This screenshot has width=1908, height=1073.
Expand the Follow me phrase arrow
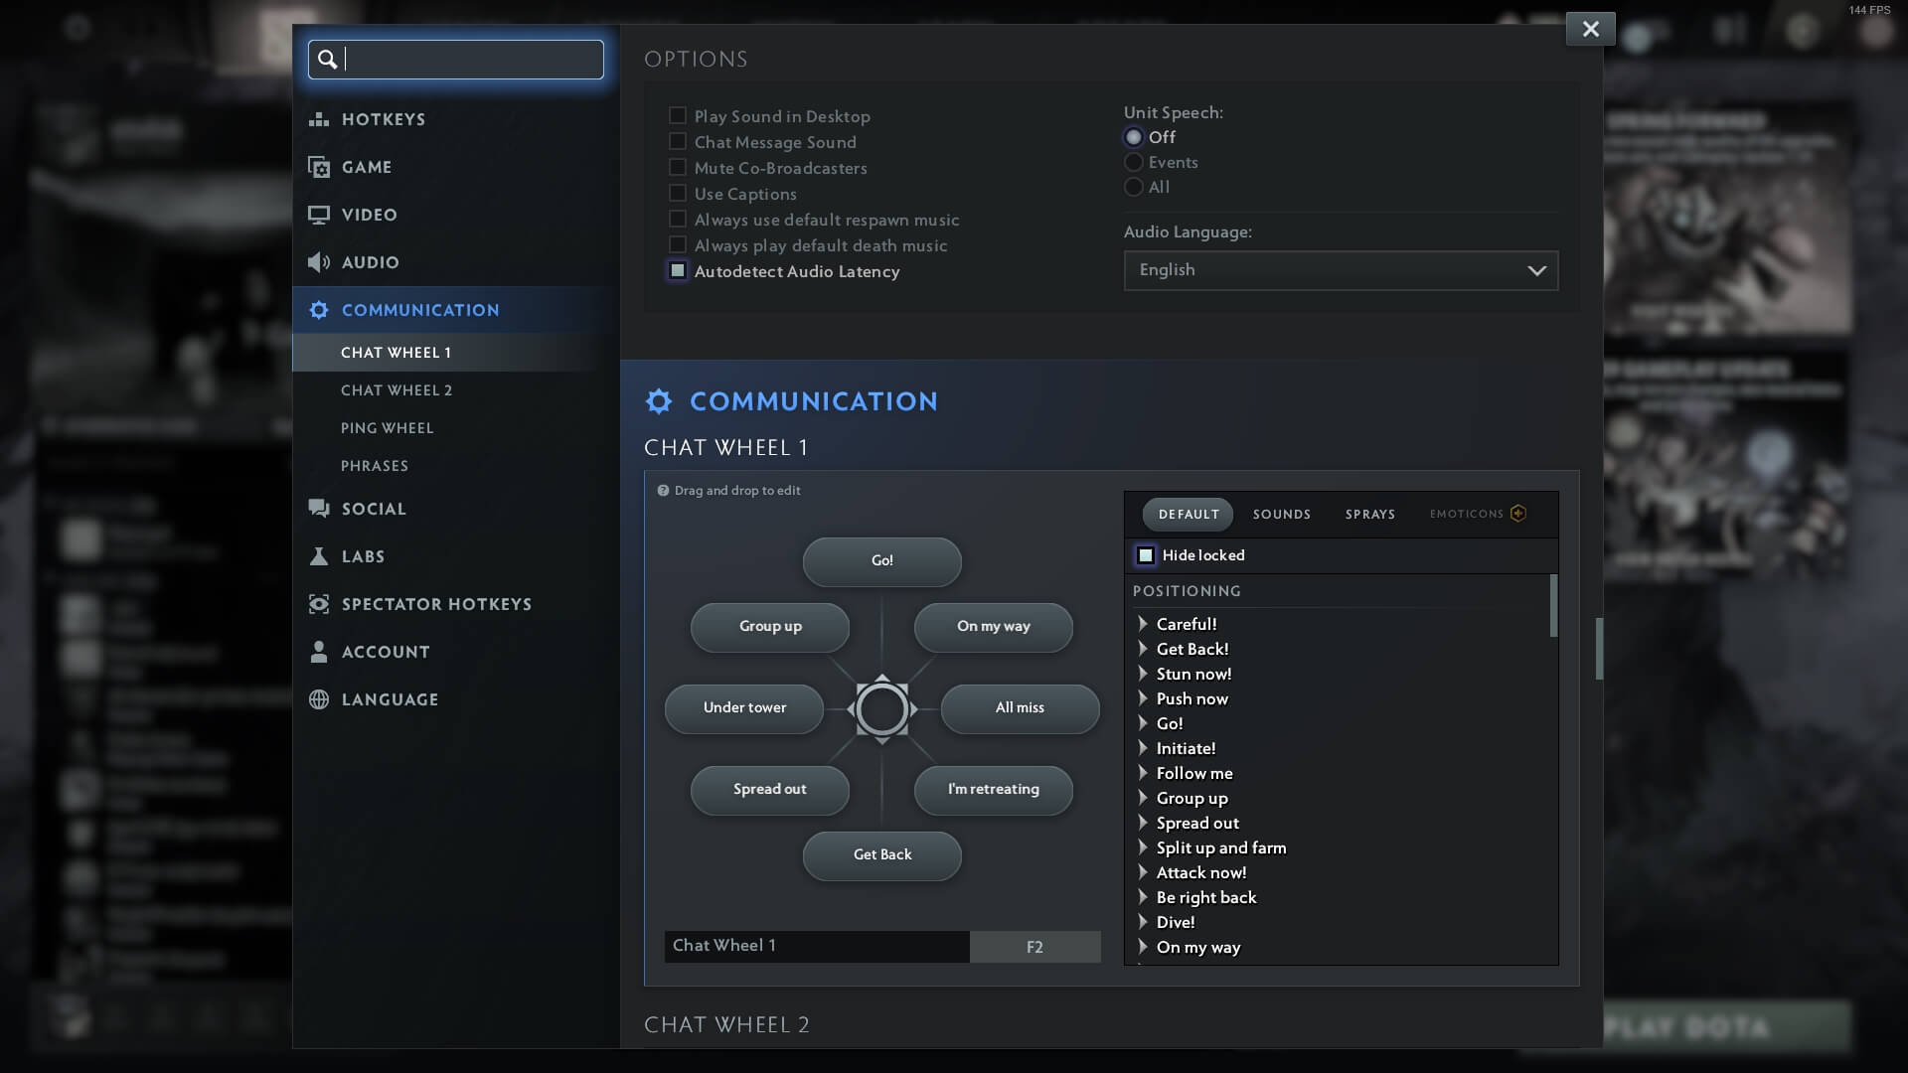coord(1143,773)
